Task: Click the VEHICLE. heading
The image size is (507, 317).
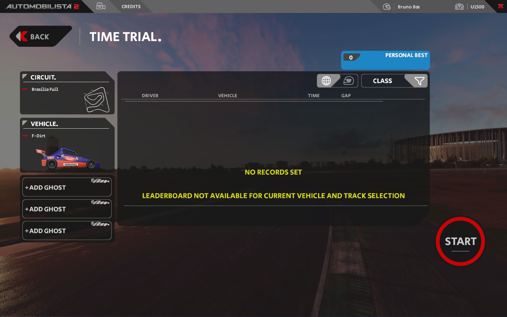Action: pos(44,124)
